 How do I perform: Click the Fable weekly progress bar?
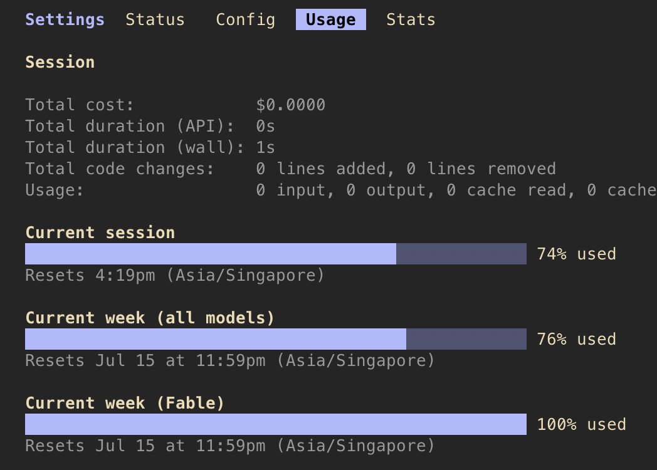point(276,424)
